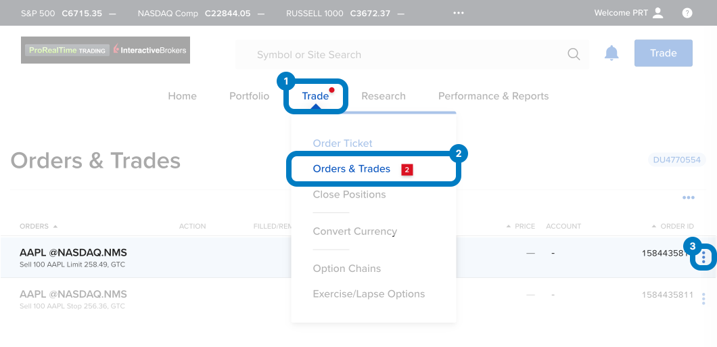Viewport: 717px width, 347px height.
Task: Open the notifications bell
Action: click(x=611, y=53)
